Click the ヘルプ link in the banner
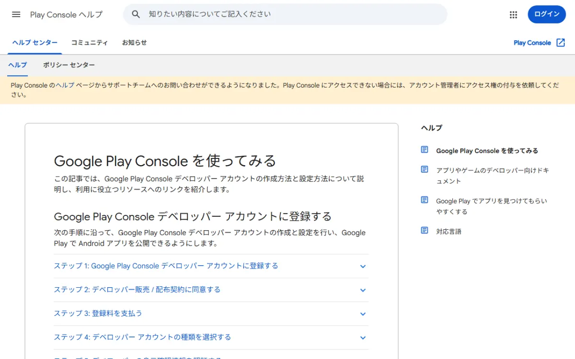 click(x=65, y=86)
